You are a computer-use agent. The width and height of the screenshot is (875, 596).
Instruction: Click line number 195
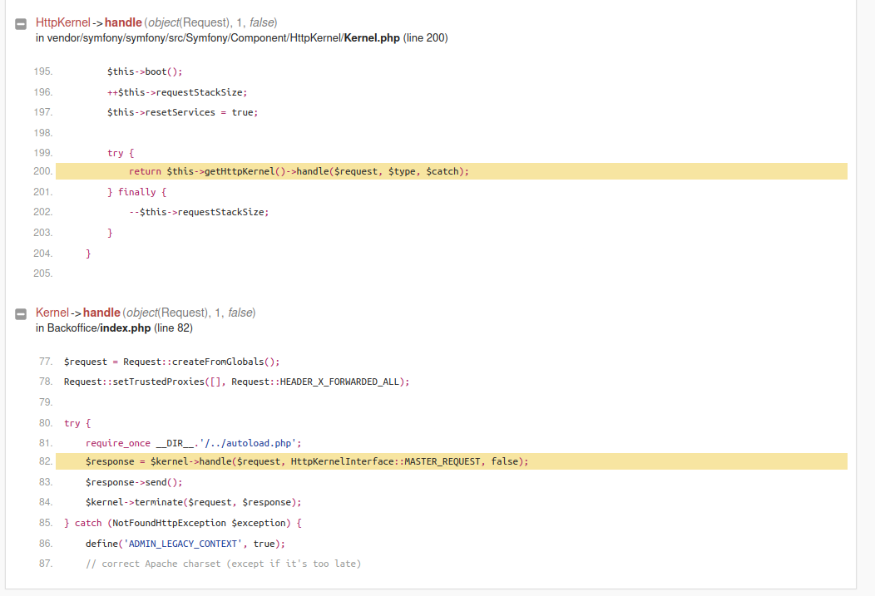tap(43, 71)
